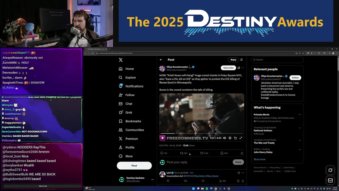Open options for John Henry Daley trend

pyautogui.click(x=300, y=149)
